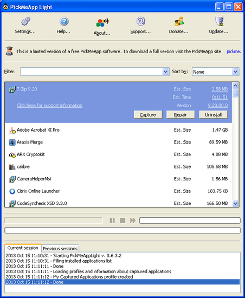Click the Repair button
Image resolution: width=245 pixels, height=298 pixels.
point(180,115)
